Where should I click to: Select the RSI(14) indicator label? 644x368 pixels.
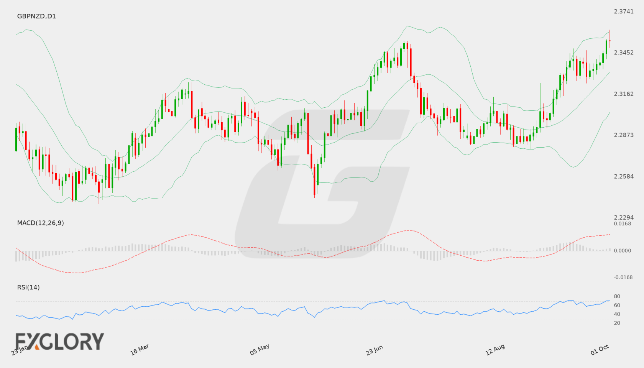coord(28,287)
